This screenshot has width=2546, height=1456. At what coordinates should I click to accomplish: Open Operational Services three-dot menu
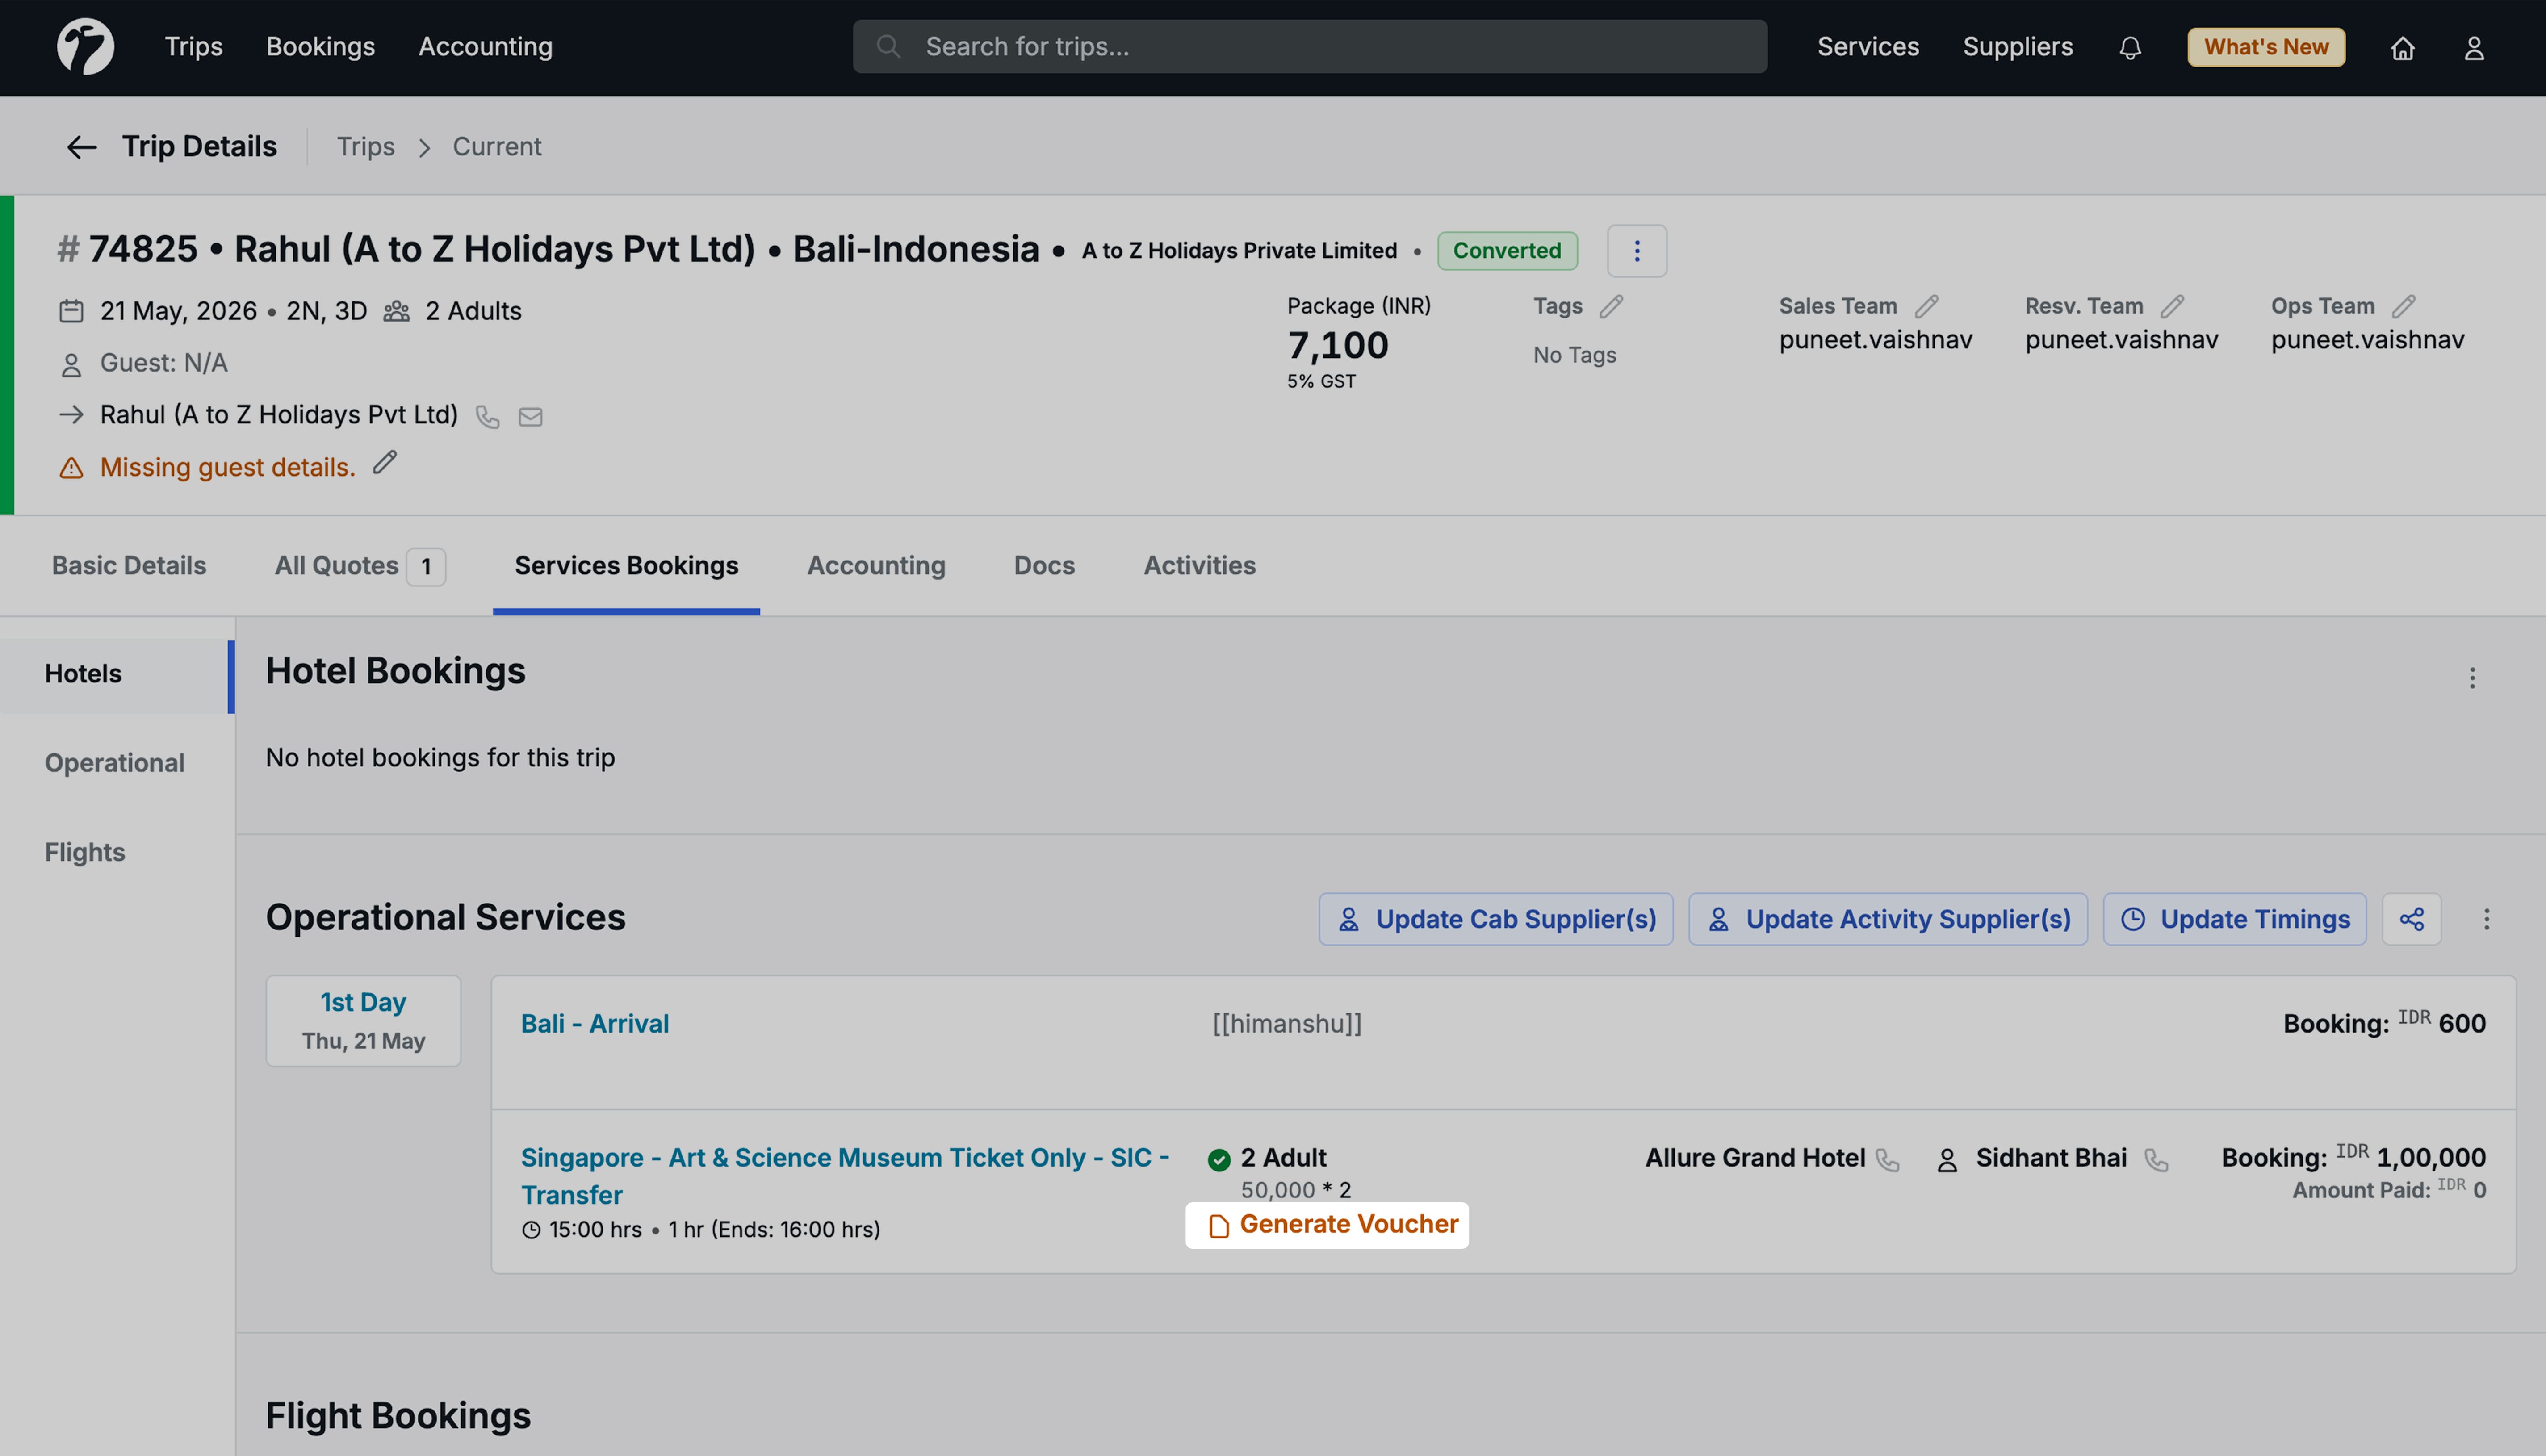(2487, 919)
